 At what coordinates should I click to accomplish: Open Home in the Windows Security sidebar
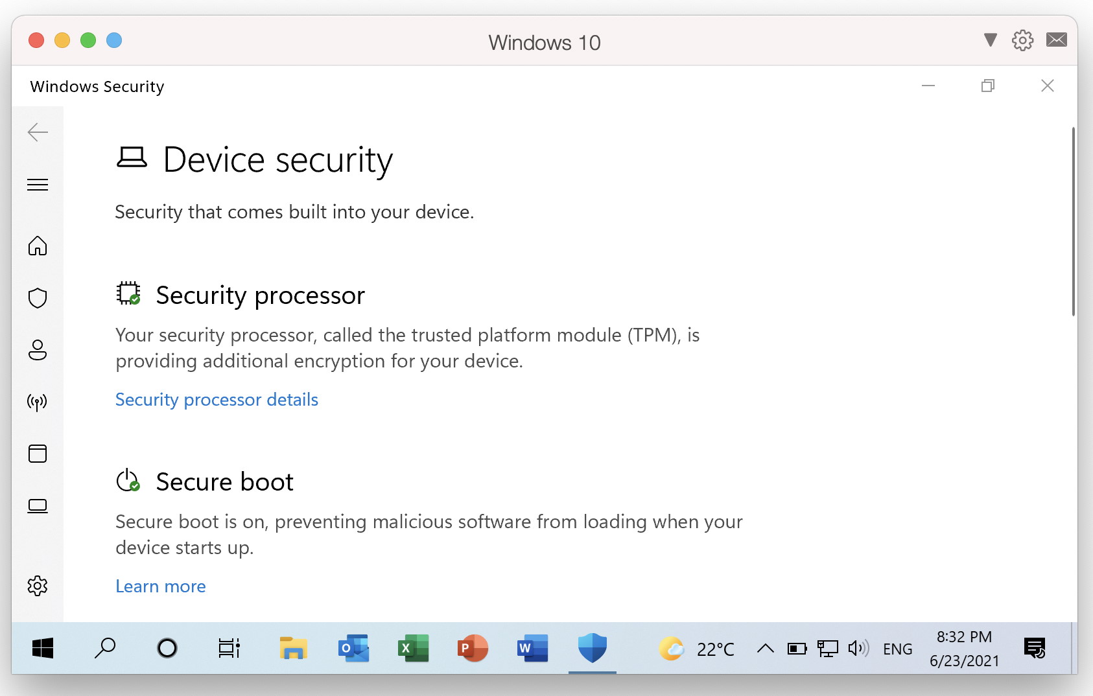[x=38, y=246]
